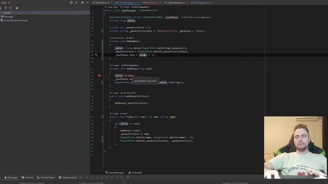Open the Debugger tab in the debug panel
Image resolution: width=328 pixels, height=184 pixels.
tap(11, 177)
